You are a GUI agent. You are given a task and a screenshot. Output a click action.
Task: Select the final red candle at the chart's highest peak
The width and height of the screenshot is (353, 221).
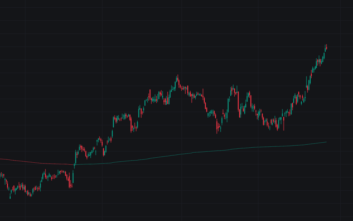pos(327,47)
